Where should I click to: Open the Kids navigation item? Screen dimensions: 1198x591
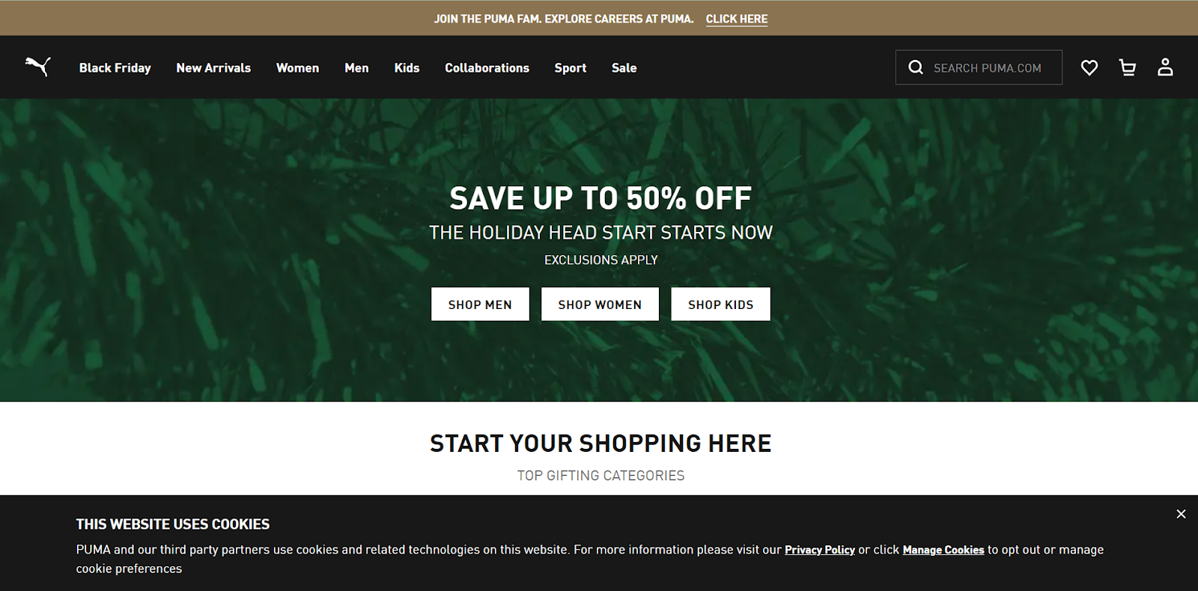tap(407, 68)
